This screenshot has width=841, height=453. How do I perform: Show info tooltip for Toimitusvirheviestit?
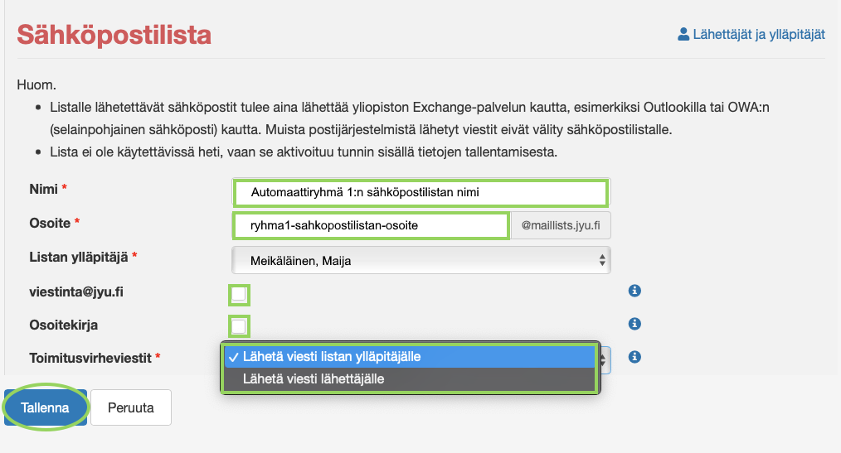[x=635, y=357]
